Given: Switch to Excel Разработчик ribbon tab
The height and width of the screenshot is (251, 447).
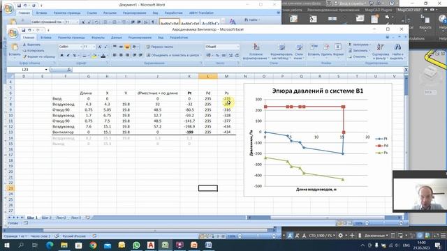Looking at the screenshot, I should point(179,38).
